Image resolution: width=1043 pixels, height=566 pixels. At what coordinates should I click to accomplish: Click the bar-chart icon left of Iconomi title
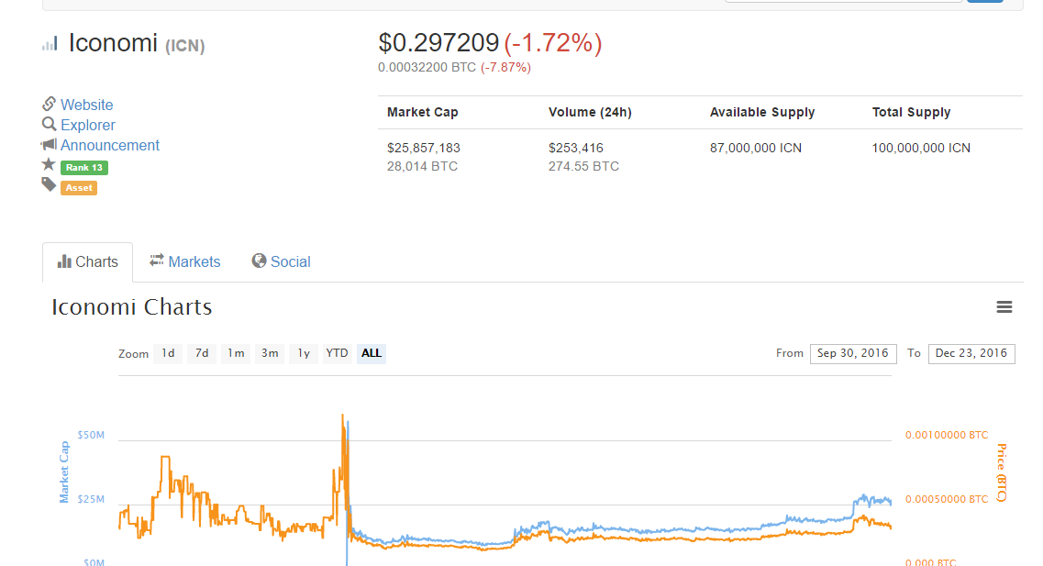click(50, 44)
